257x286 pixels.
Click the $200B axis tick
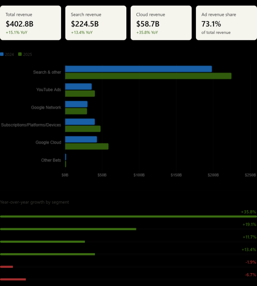click(213, 175)
